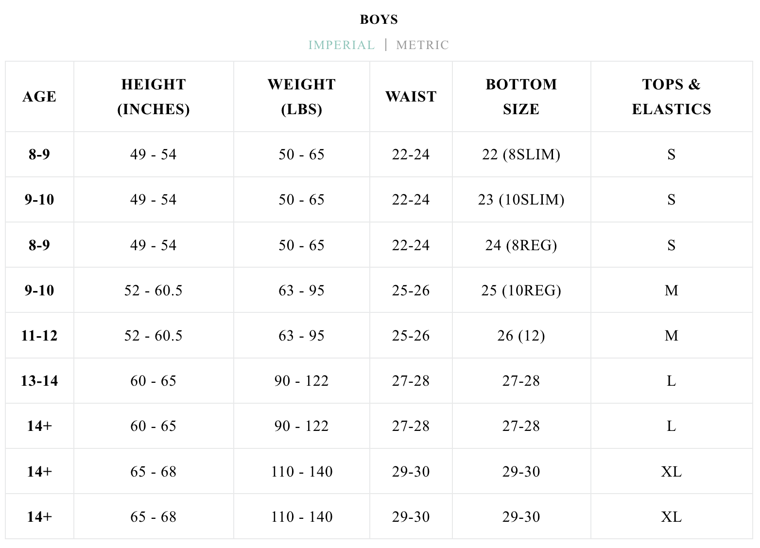This screenshot has height=548, width=760.
Task: Click the Weight (Lbs) column header
Action: pyautogui.click(x=301, y=97)
